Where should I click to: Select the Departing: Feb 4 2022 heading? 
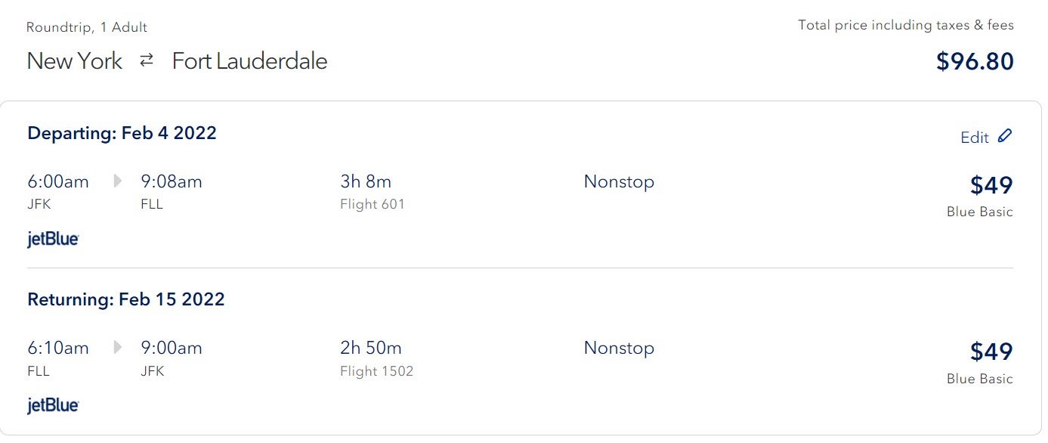[122, 133]
